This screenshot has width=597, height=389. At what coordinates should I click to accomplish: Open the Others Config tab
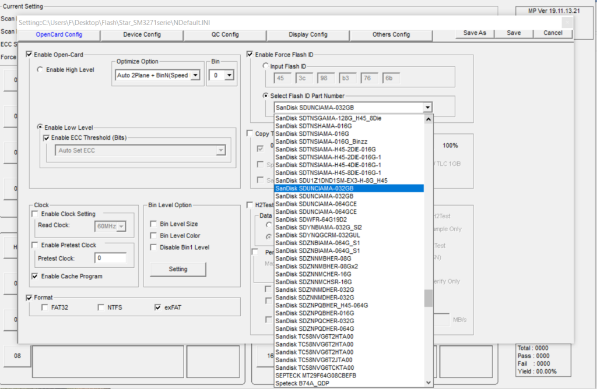tap(391, 34)
